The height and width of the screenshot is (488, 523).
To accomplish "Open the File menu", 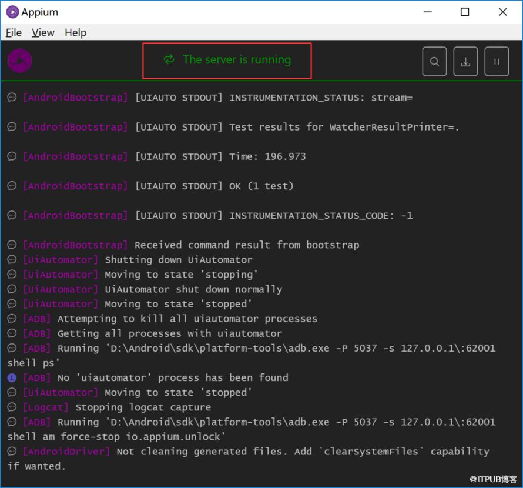I will (x=14, y=32).
